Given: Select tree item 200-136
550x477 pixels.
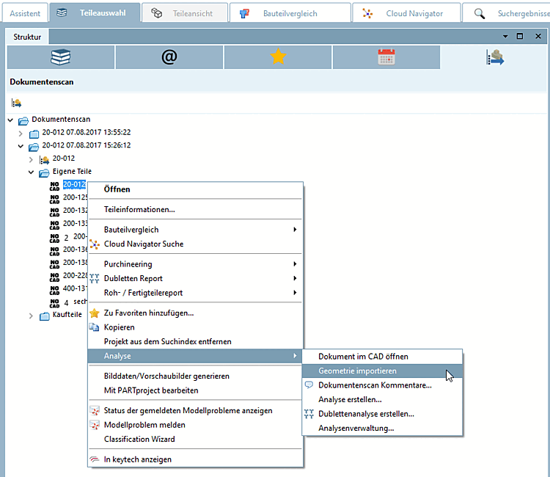Looking at the screenshot, I should point(75,250).
